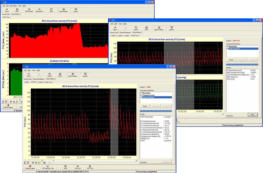263x173 pixels.
Task: Click the File Change toolbar icon
Action: coord(29,10)
